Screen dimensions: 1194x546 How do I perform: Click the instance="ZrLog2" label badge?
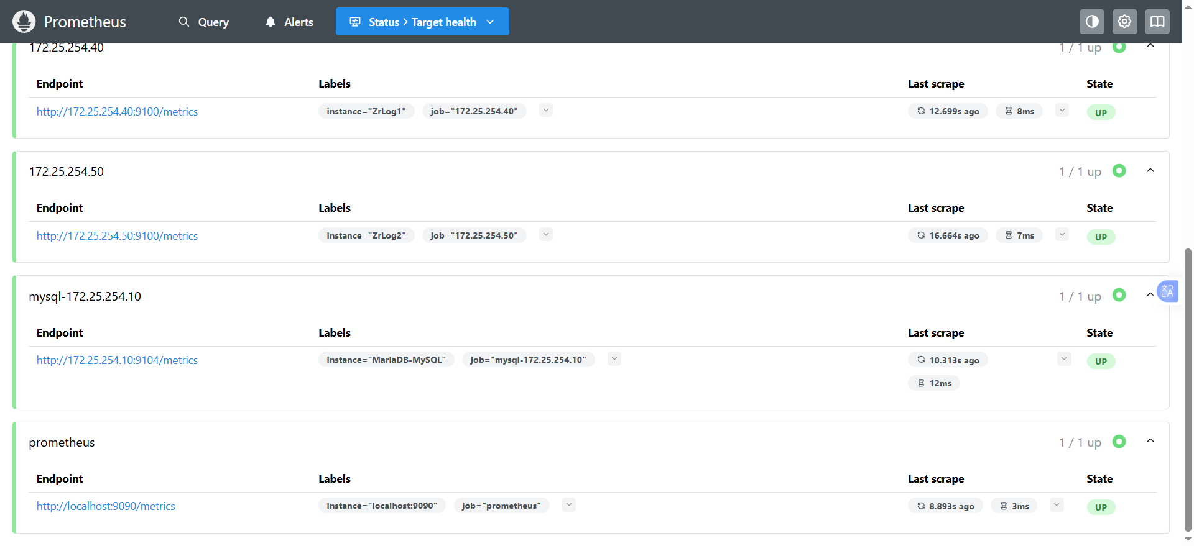click(x=366, y=235)
